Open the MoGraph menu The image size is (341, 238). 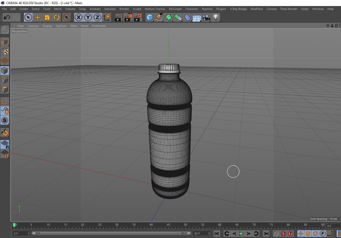tap(175, 9)
